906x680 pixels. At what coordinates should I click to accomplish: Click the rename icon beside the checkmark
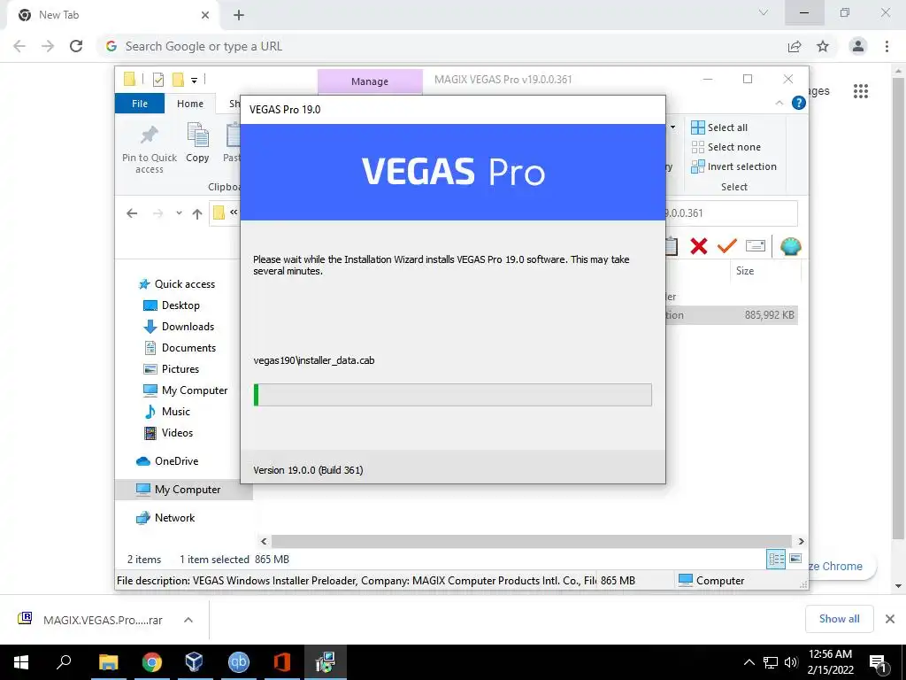(x=756, y=246)
